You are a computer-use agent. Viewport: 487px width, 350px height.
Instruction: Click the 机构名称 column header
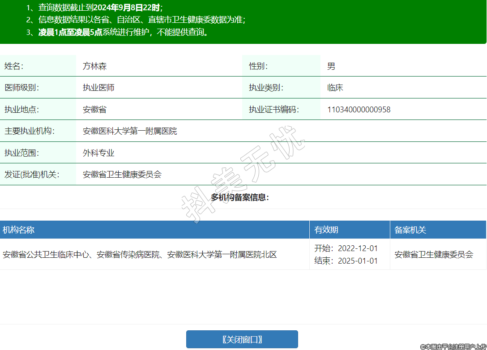(18, 230)
